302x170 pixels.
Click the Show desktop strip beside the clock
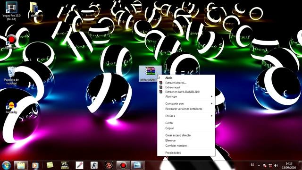pyautogui.click(x=300, y=165)
